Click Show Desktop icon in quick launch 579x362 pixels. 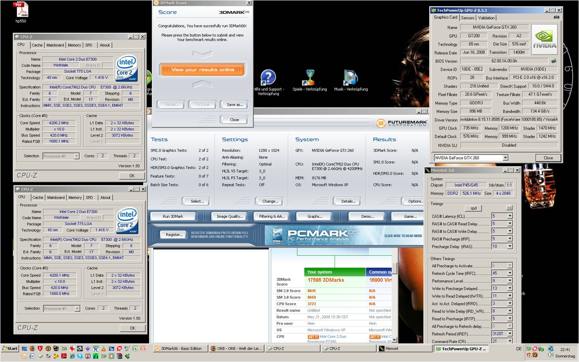[25, 348]
